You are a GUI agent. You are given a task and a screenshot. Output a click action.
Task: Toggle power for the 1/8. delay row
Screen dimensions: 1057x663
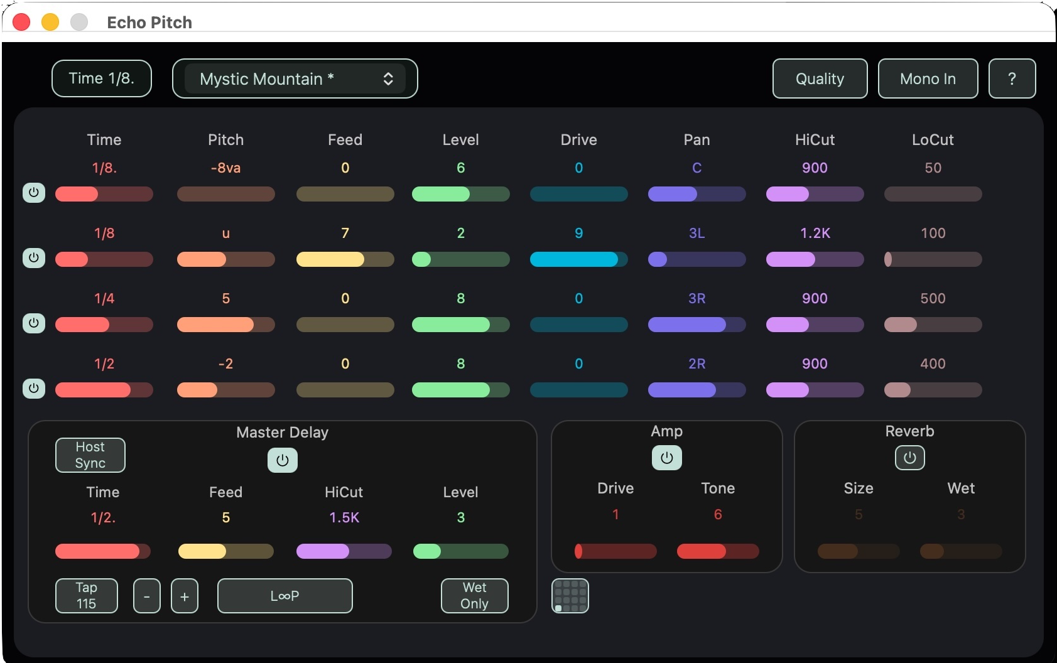pyautogui.click(x=34, y=193)
